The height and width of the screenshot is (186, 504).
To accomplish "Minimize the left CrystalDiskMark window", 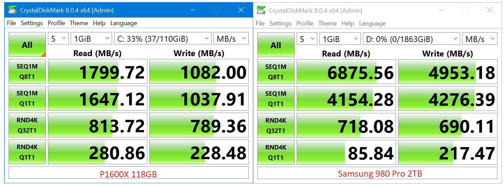I will coord(193,10).
